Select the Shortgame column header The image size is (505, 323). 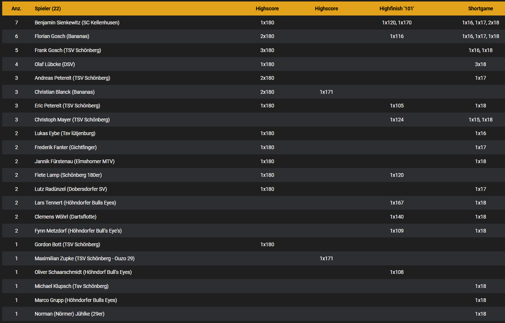click(x=480, y=8)
